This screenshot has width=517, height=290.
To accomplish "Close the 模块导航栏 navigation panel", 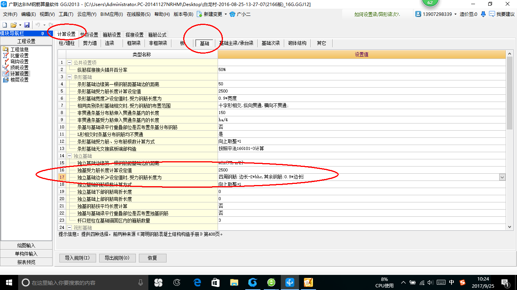I will [x=49, y=34].
